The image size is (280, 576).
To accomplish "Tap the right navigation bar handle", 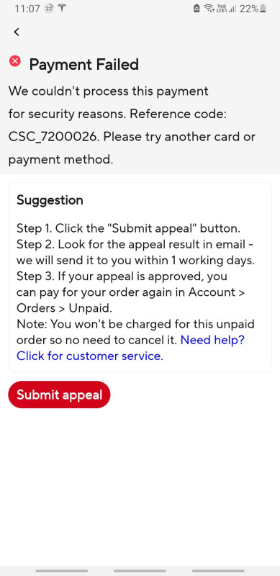I will [x=218, y=571].
